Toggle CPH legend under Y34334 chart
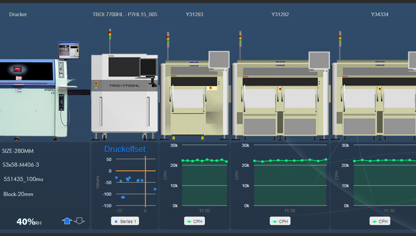The image size is (416, 236). point(380,221)
